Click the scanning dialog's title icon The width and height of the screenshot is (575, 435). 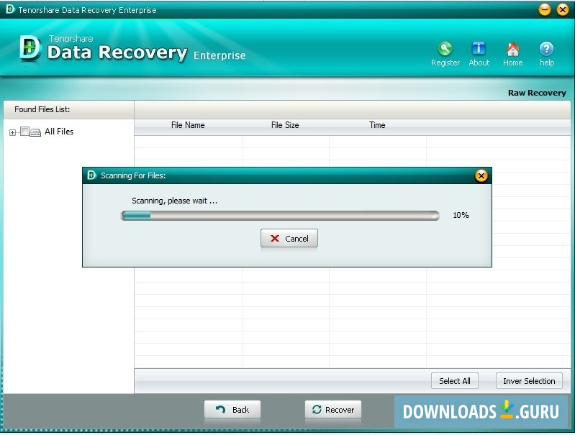pos(91,175)
